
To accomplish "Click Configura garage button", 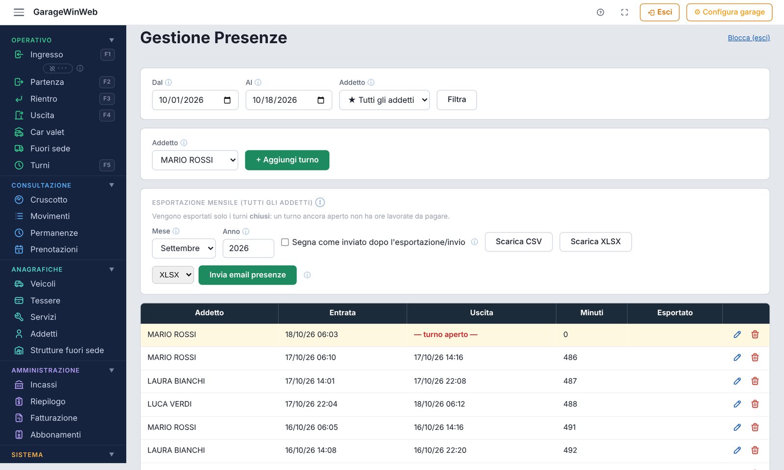I will pyautogui.click(x=729, y=12).
